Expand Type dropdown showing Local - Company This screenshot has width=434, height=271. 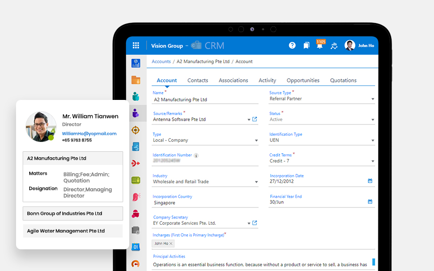click(256, 140)
